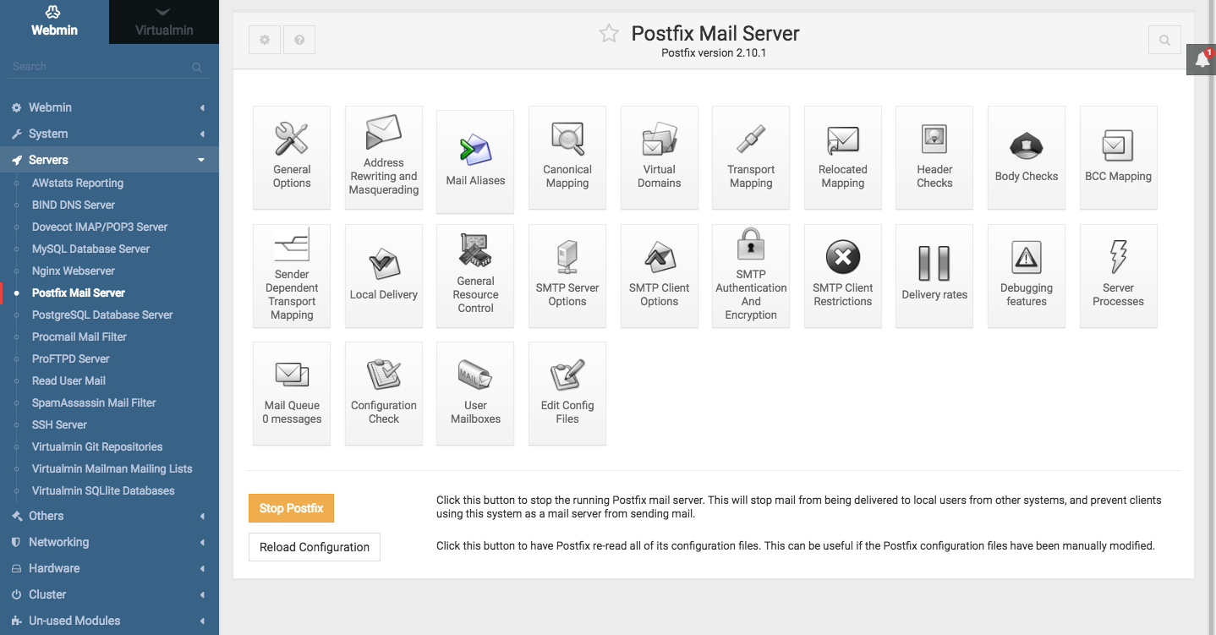Open Sender Dependent Transport Mapping
The image size is (1216, 635).
[x=292, y=276]
